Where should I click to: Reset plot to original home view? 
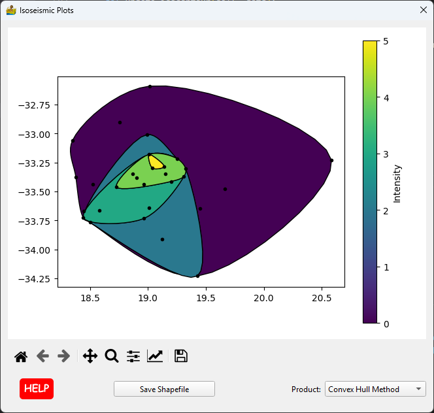click(x=21, y=356)
